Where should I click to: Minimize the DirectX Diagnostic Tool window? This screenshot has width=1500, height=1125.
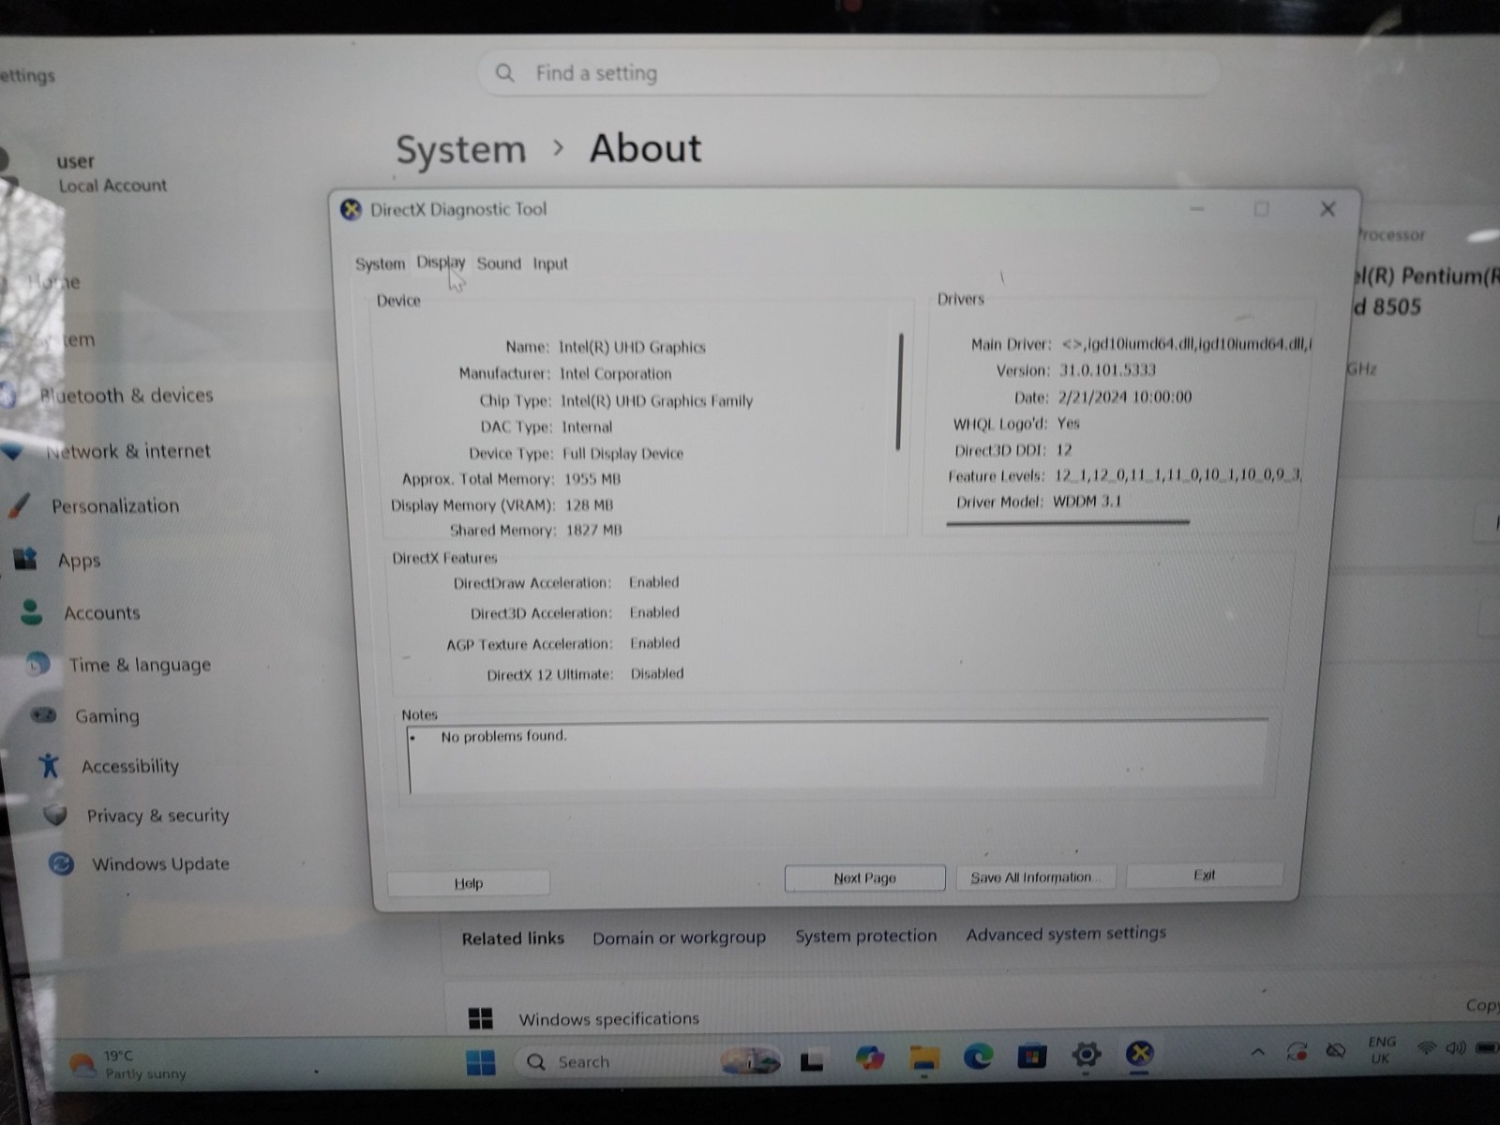coord(1197,209)
